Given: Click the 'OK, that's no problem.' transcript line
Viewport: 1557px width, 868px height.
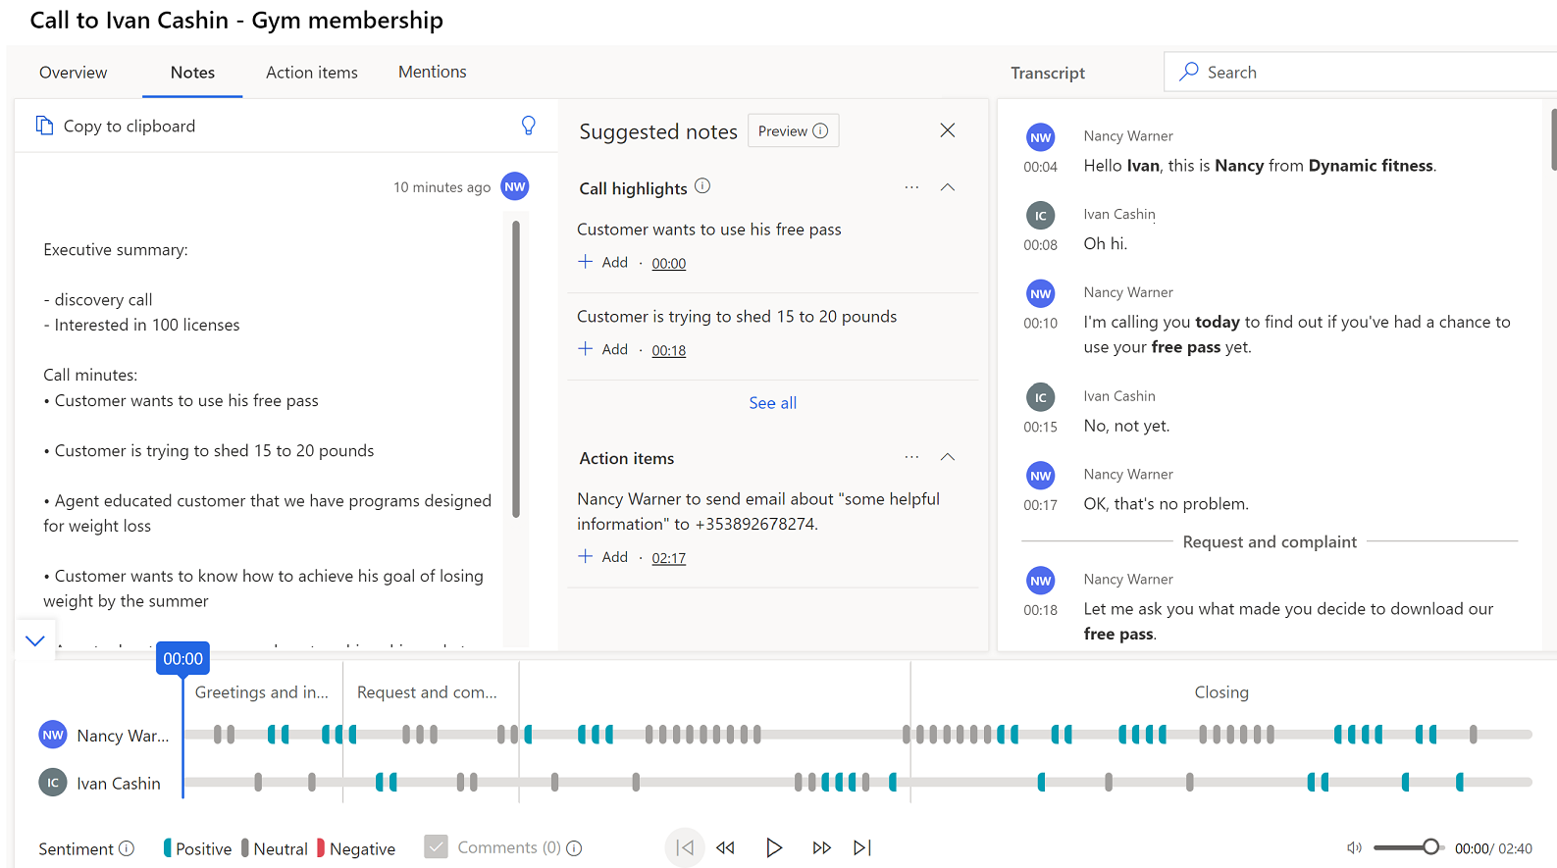Looking at the screenshot, I should [1167, 504].
